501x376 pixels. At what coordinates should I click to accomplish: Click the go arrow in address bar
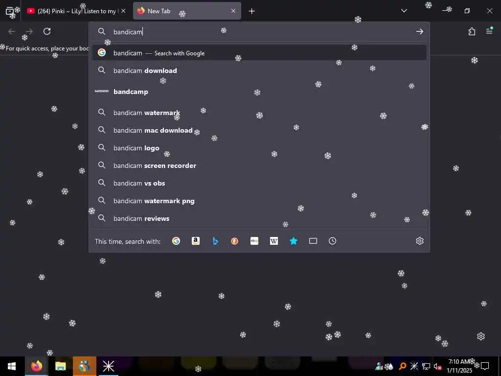tap(419, 32)
